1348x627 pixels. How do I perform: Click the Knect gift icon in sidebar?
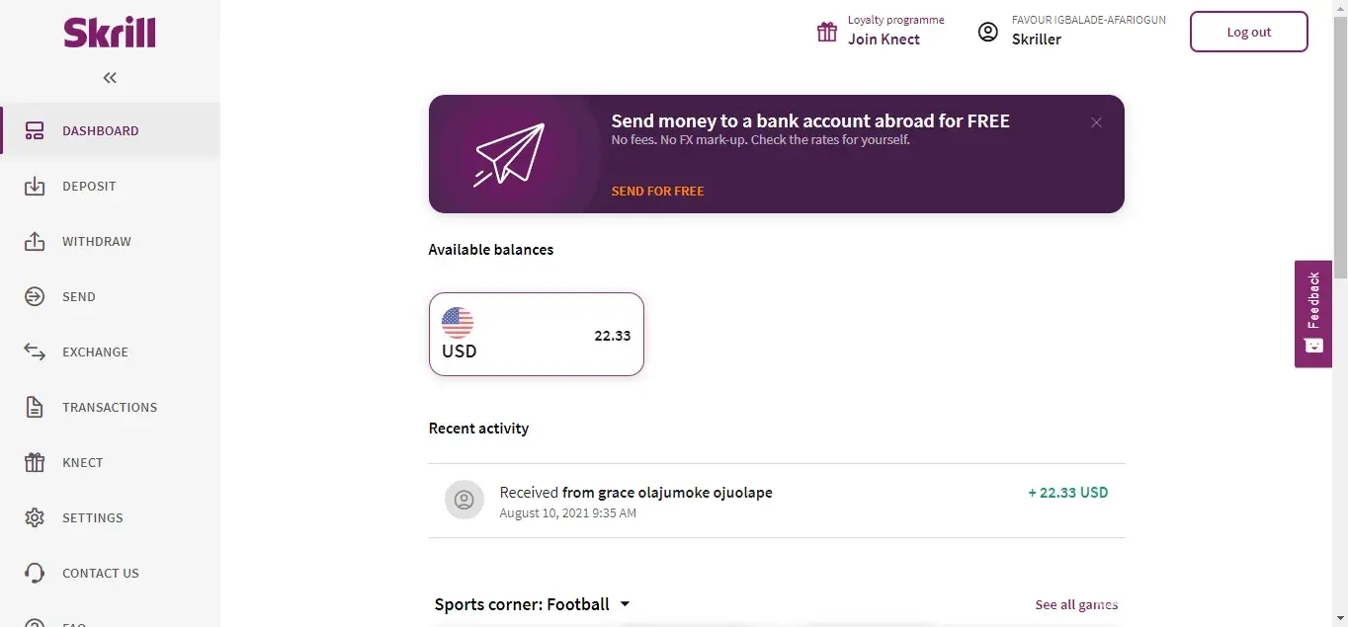(x=35, y=462)
